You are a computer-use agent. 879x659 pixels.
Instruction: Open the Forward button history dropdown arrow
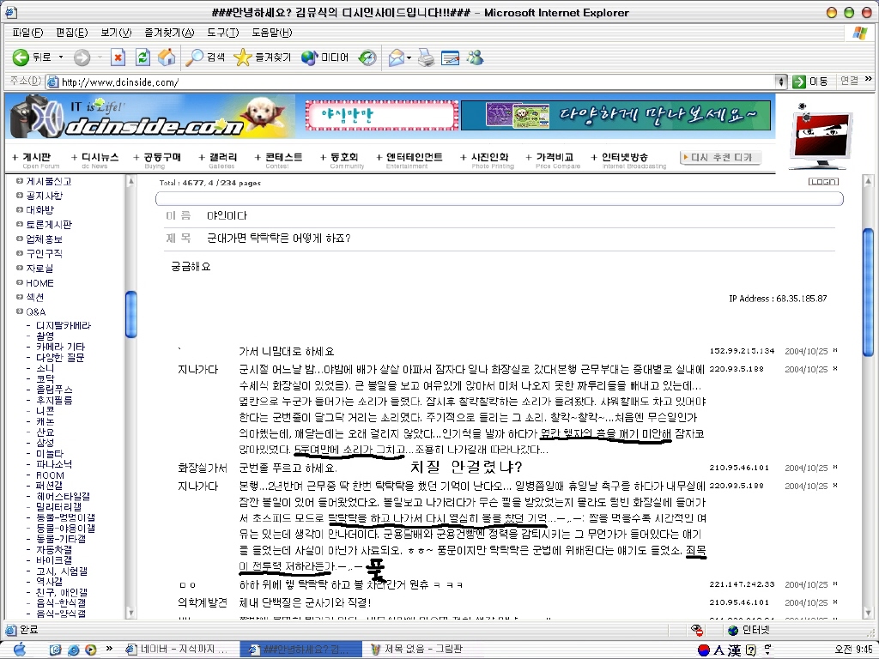pyautogui.click(x=100, y=57)
